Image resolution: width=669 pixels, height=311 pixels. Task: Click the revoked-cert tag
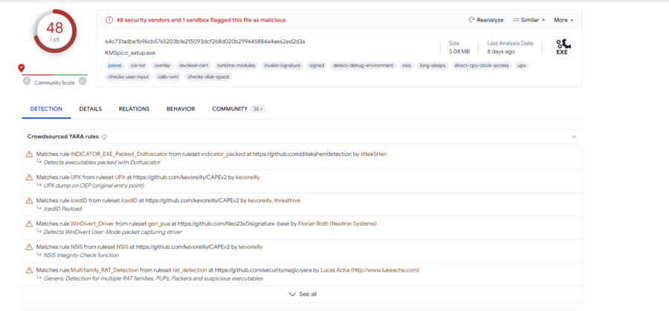coord(193,65)
